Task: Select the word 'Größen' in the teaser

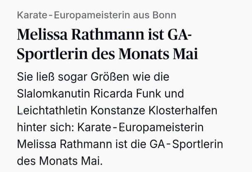Action: (x=110, y=77)
